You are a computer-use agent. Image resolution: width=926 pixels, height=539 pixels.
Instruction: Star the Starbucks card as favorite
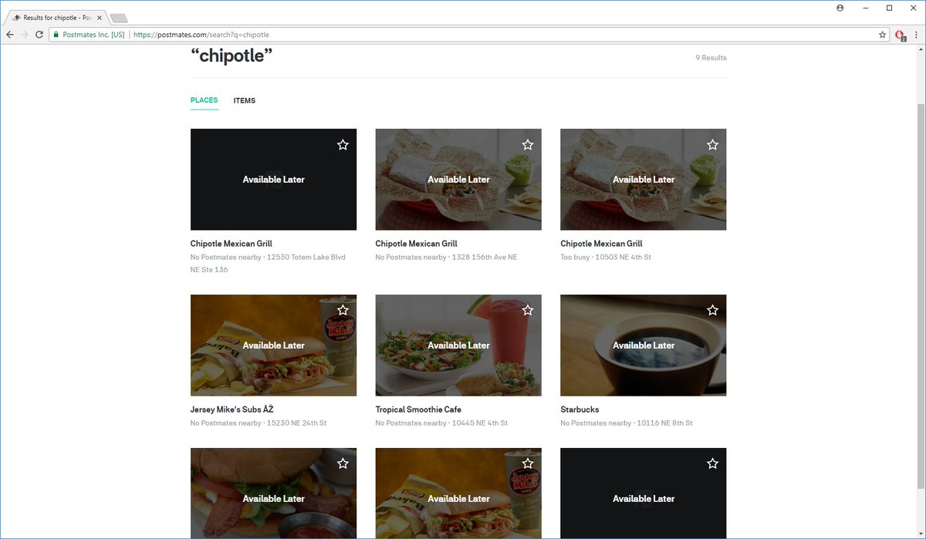[712, 310]
